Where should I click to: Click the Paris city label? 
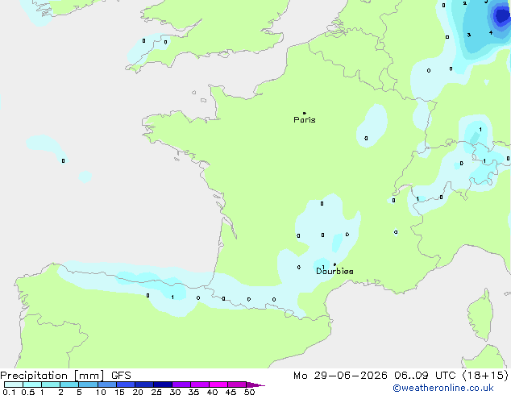[305, 120]
